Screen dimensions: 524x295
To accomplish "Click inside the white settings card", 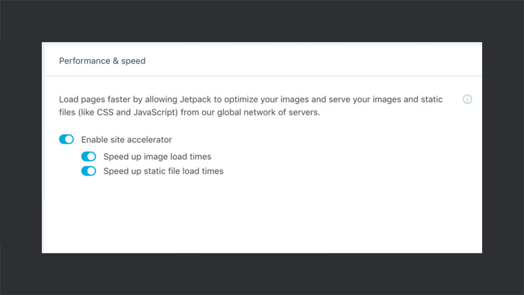I will 262,211.
